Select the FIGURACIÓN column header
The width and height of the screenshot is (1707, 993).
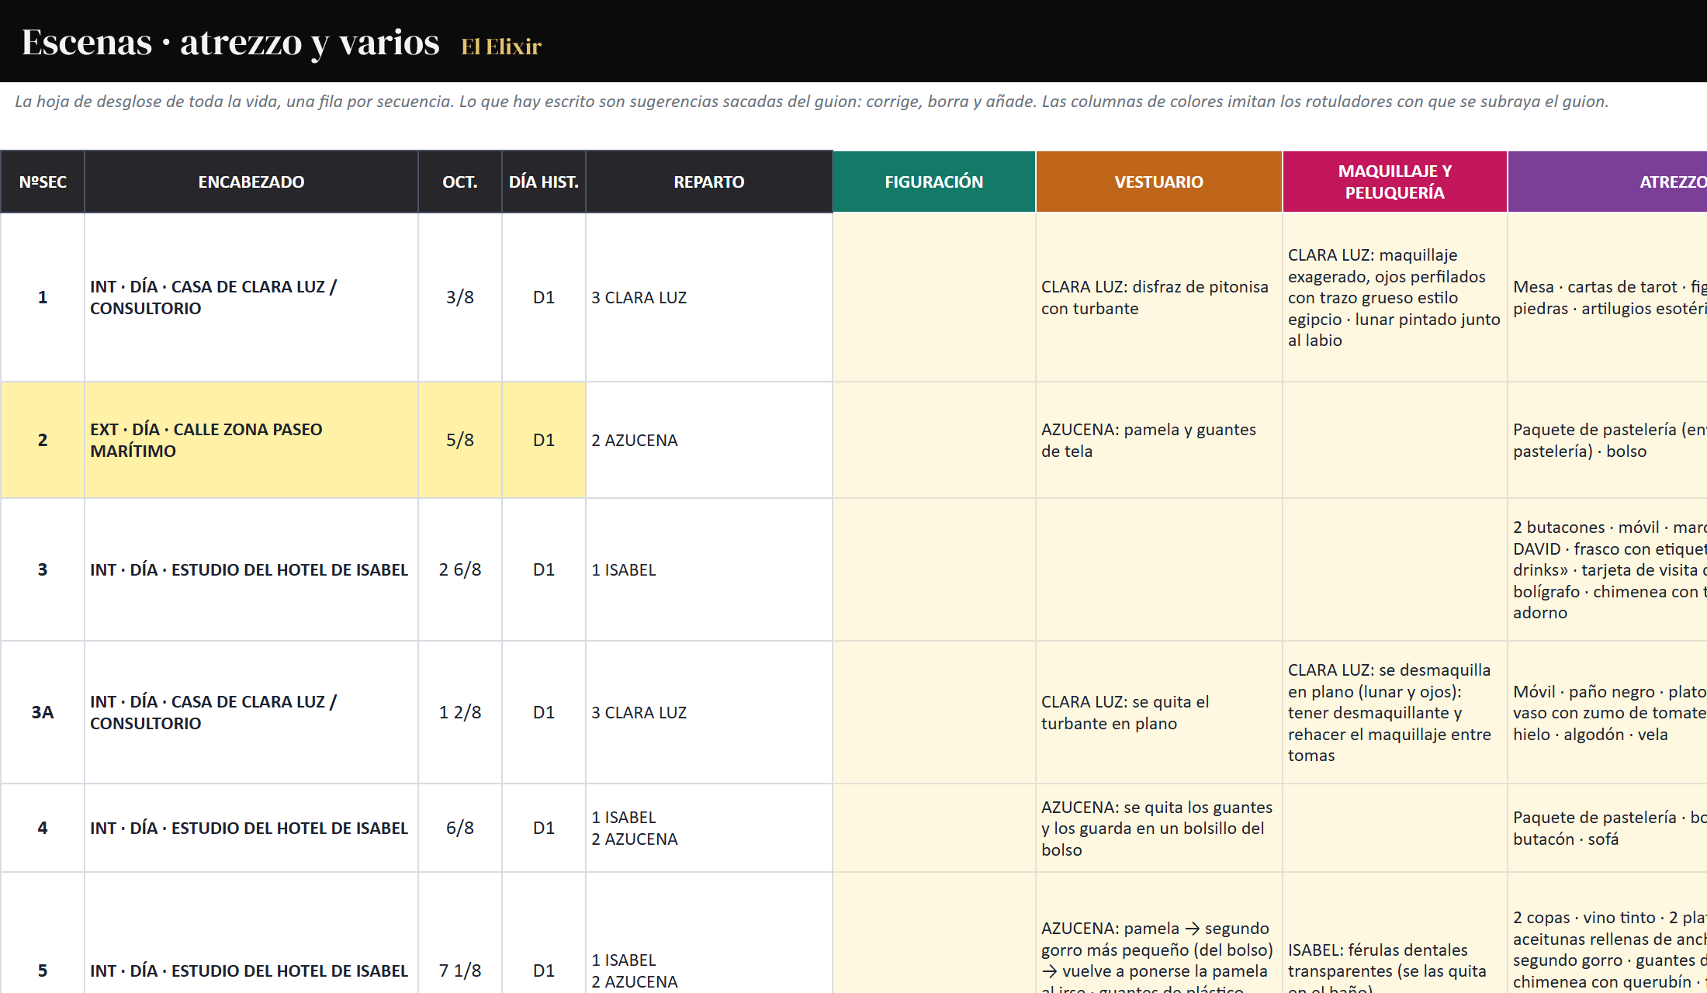click(933, 182)
